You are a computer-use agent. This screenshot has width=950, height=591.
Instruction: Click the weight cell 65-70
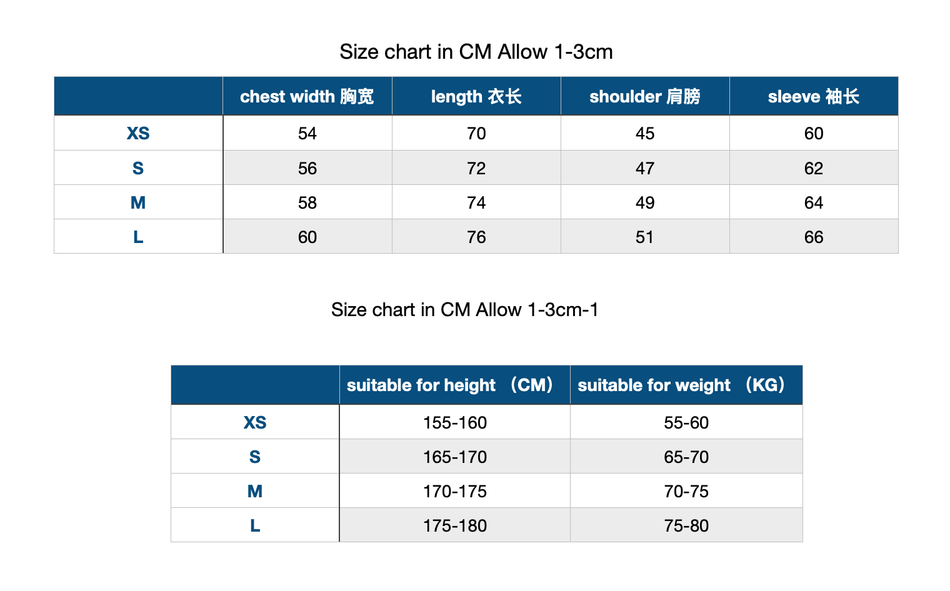point(686,457)
